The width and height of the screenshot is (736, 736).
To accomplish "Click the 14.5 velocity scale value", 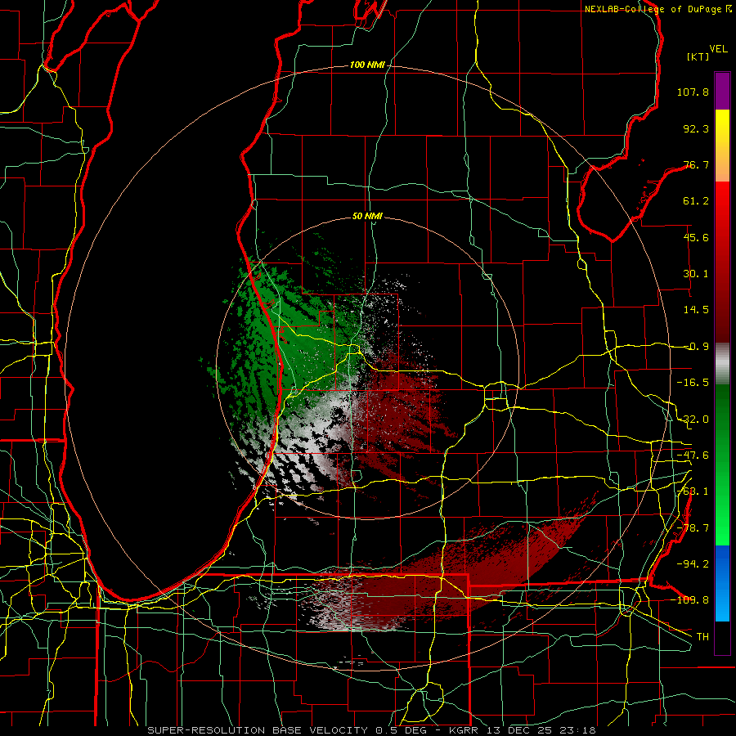I will click(696, 310).
